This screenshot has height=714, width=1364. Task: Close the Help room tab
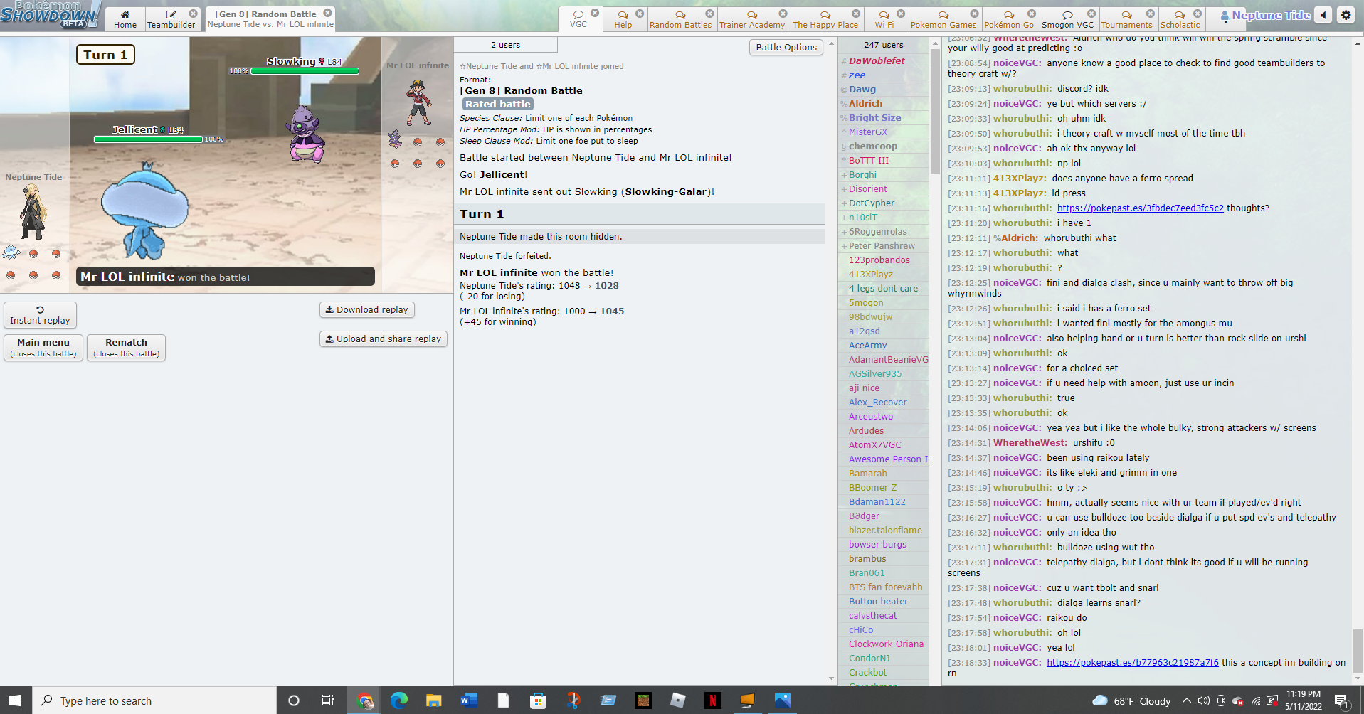640,14
